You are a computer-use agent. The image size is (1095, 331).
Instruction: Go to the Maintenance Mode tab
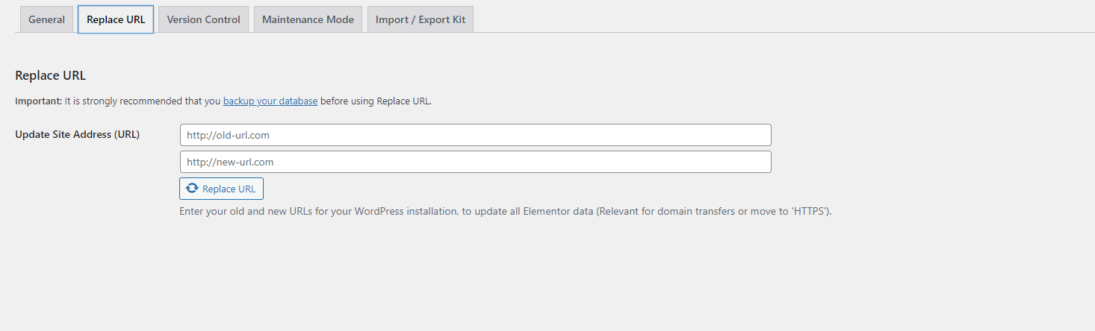click(308, 19)
